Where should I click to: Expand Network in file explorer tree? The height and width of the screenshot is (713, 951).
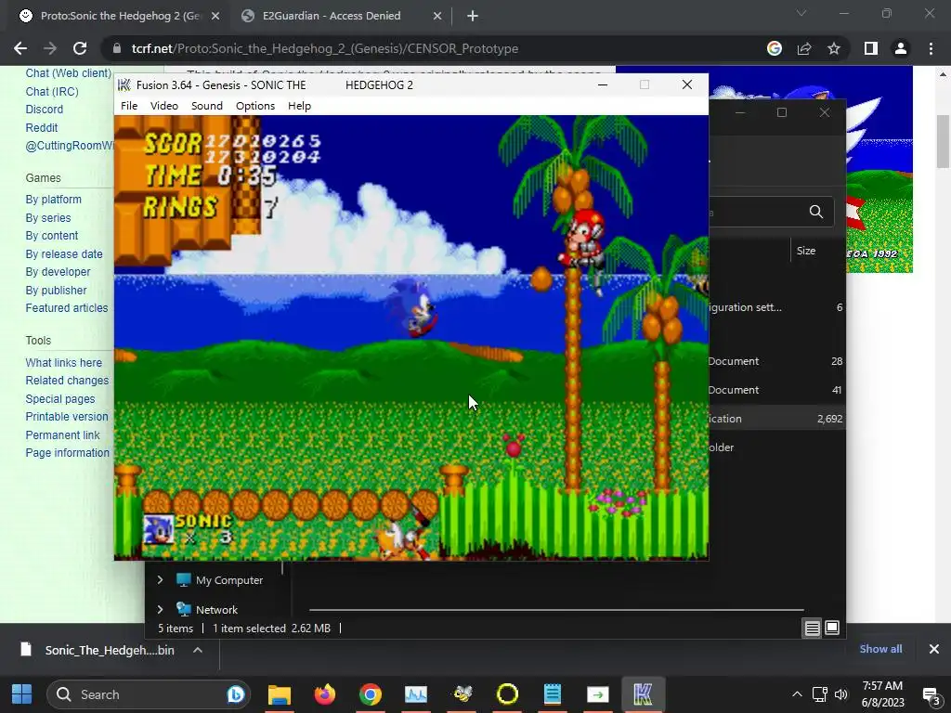click(x=160, y=609)
